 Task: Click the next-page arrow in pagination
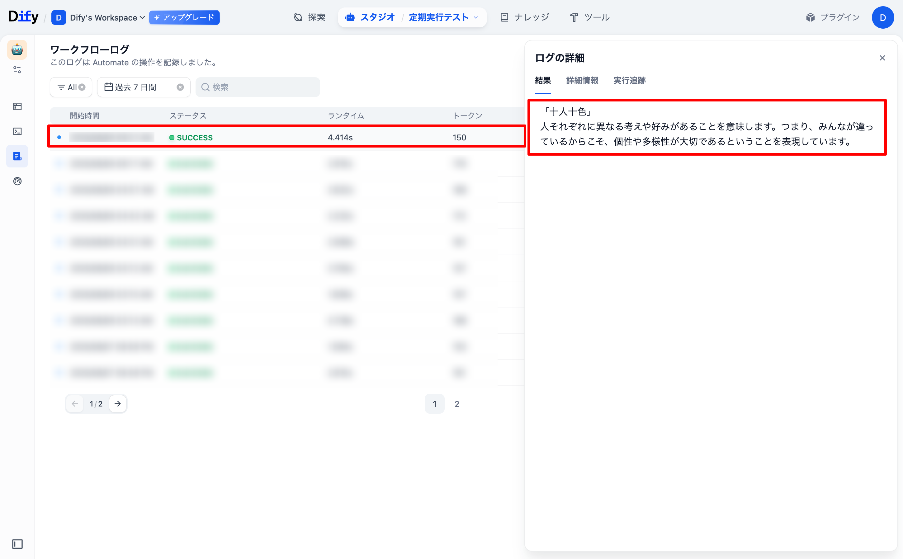point(118,404)
